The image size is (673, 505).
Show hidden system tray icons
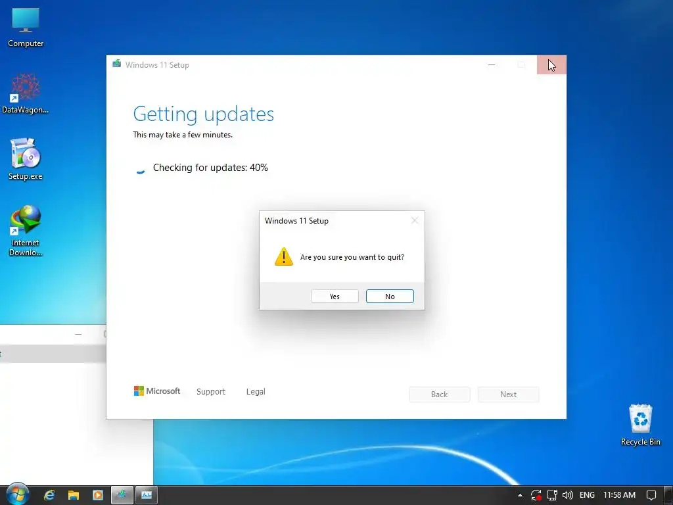point(521,495)
